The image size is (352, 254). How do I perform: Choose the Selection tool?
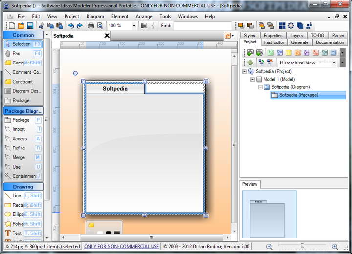(23, 44)
